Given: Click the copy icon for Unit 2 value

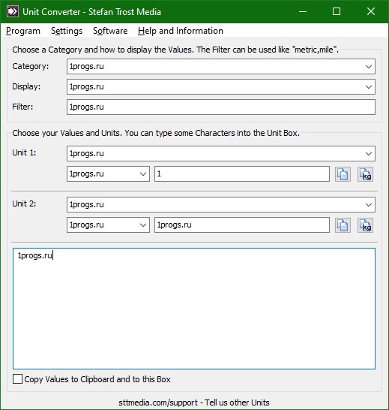Looking at the screenshot, I should tap(343, 225).
